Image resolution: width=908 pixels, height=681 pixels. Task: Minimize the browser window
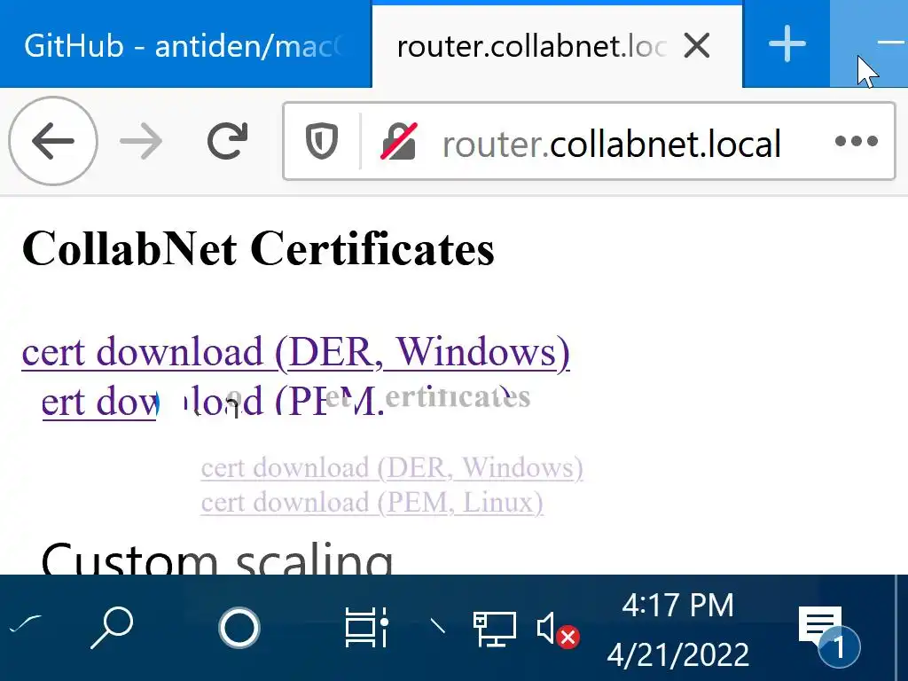[888, 43]
